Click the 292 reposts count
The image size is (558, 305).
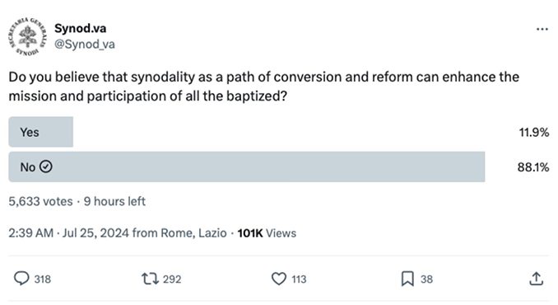tap(172, 279)
